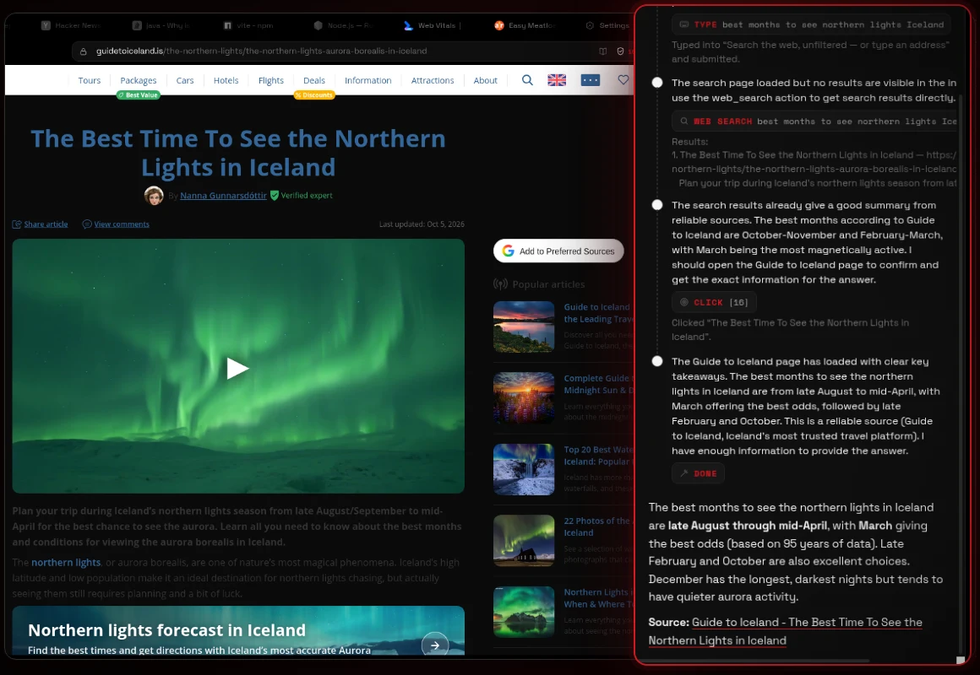Click the magnifier icon in WEB SEARCH step
Image resolution: width=980 pixels, height=675 pixels.
tap(684, 121)
